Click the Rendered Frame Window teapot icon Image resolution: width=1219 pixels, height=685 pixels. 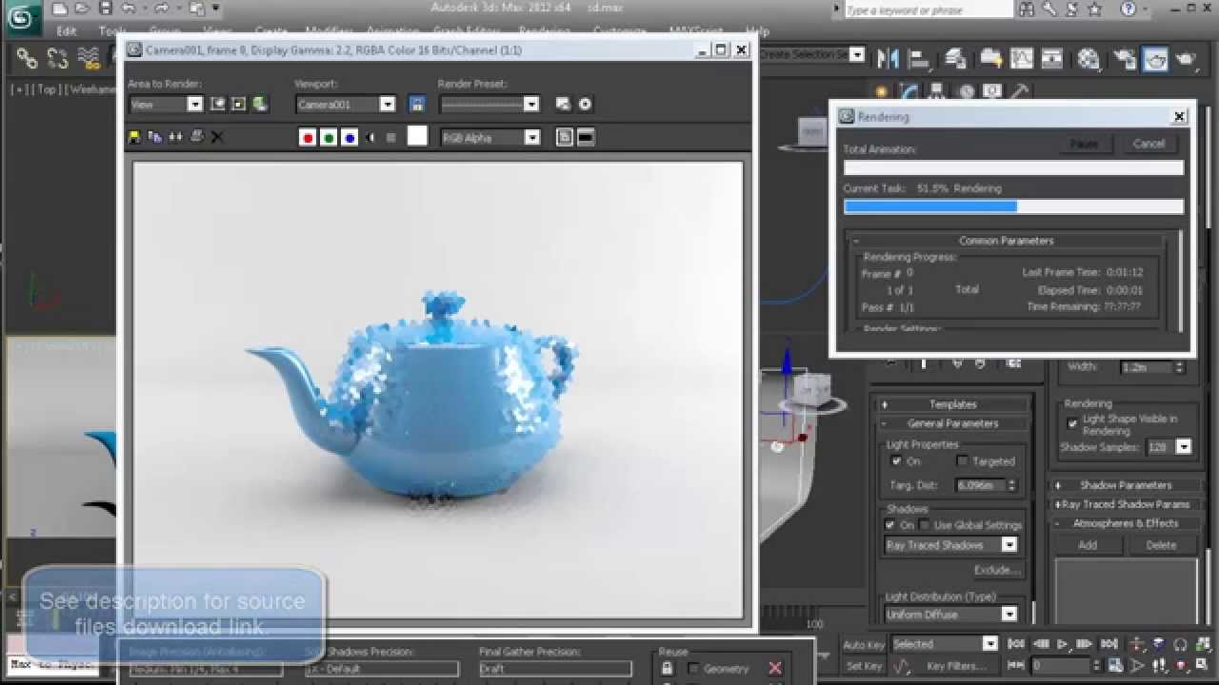pos(1154,59)
